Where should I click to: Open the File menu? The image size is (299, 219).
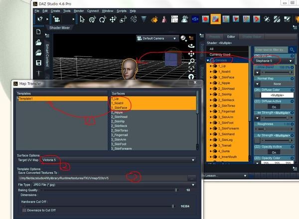[x=37, y=11]
